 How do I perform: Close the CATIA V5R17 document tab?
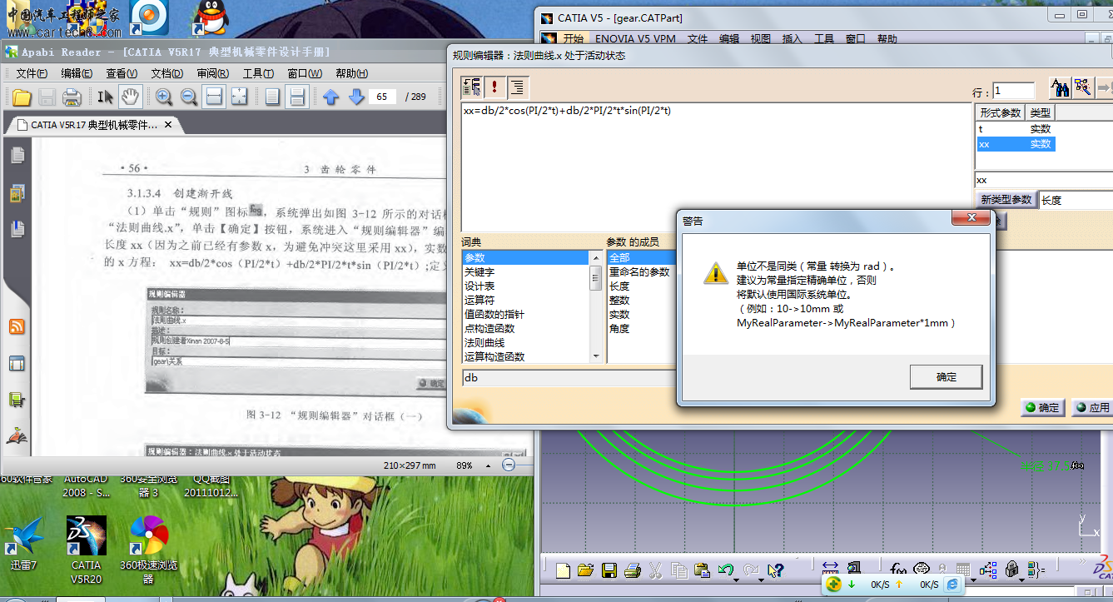(168, 125)
